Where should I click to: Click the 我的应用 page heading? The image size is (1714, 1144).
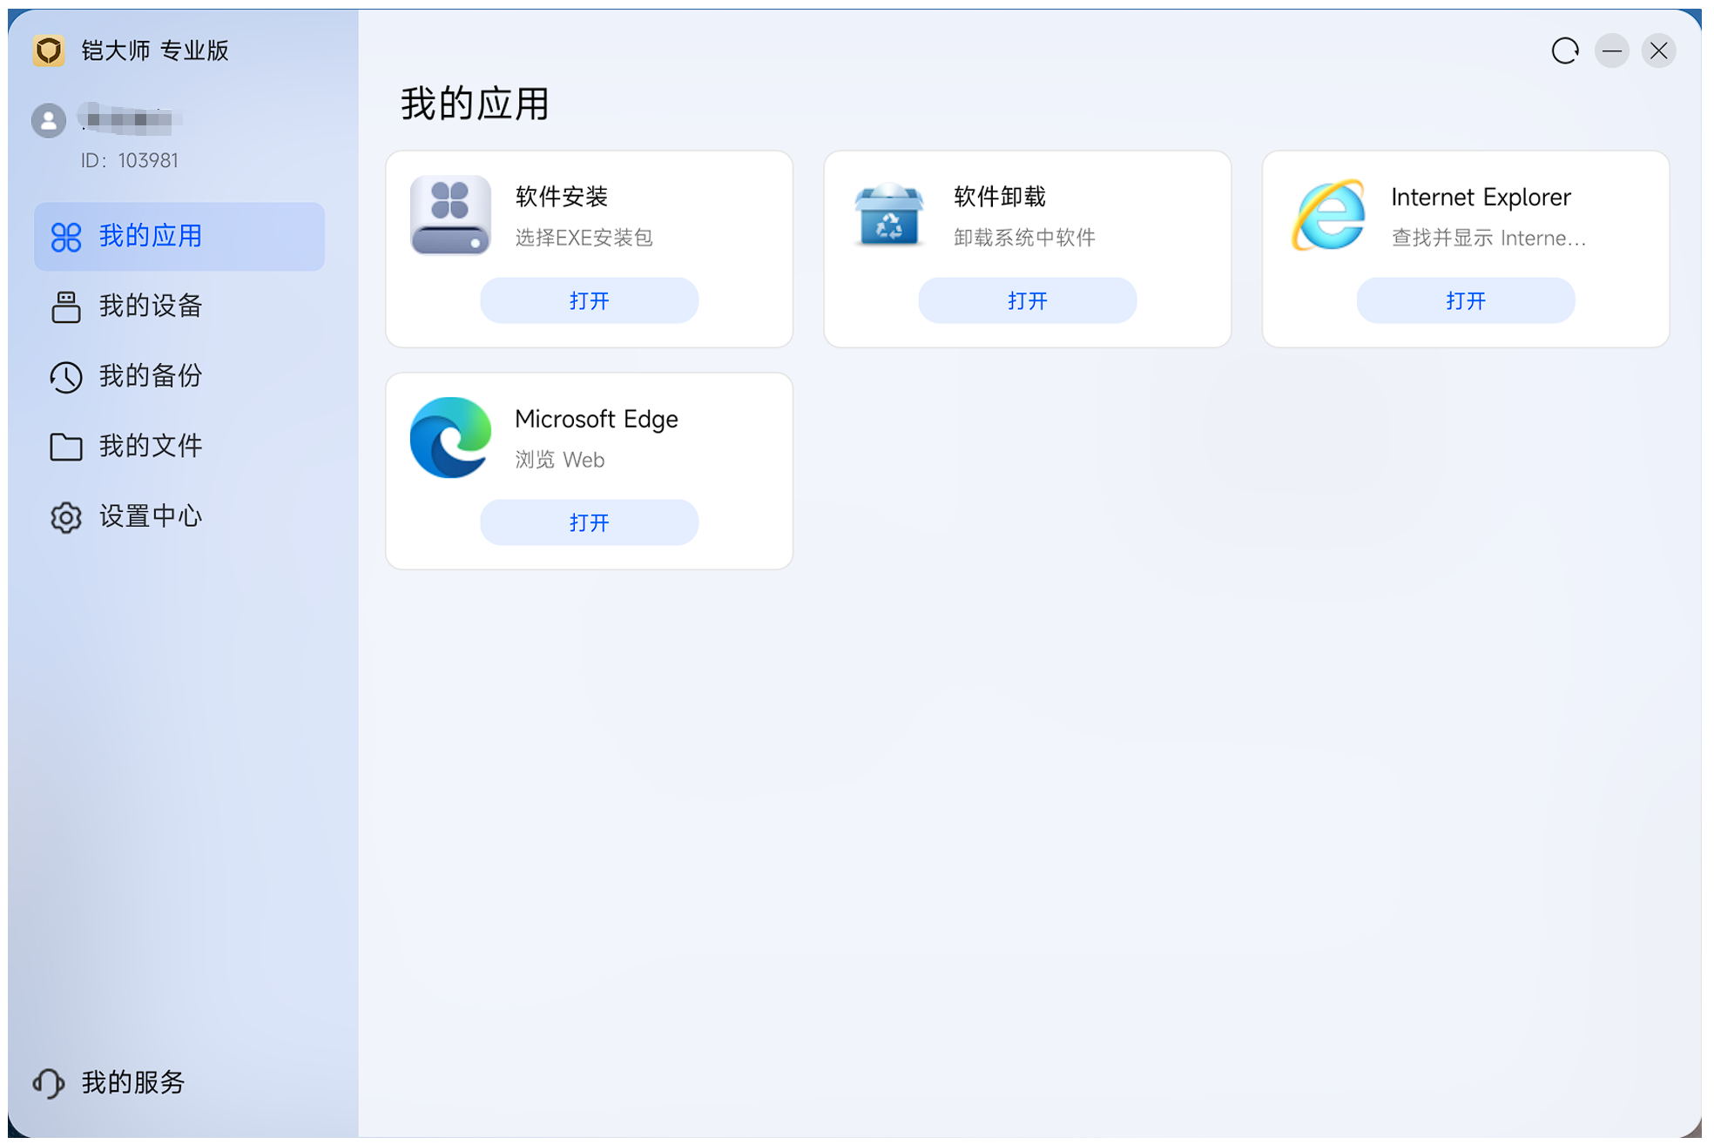click(x=475, y=104)
